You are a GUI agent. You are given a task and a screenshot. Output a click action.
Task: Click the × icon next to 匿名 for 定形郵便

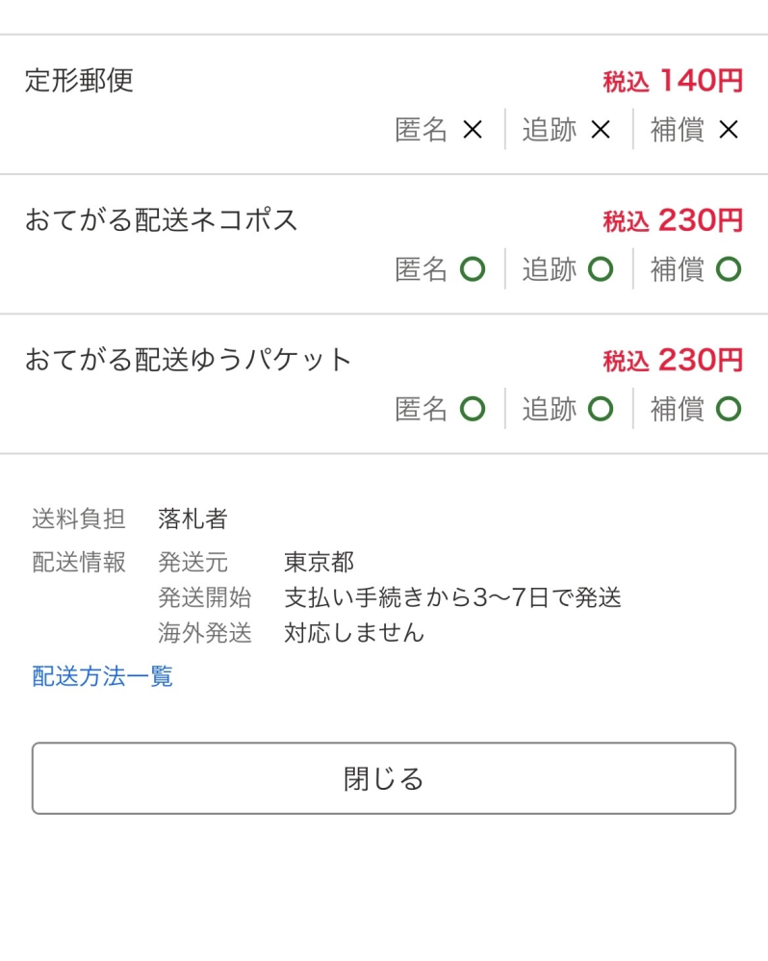tap(473, 130)
